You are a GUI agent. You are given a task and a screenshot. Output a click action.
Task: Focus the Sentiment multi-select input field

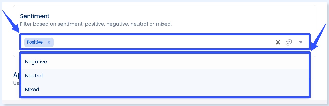154,42
